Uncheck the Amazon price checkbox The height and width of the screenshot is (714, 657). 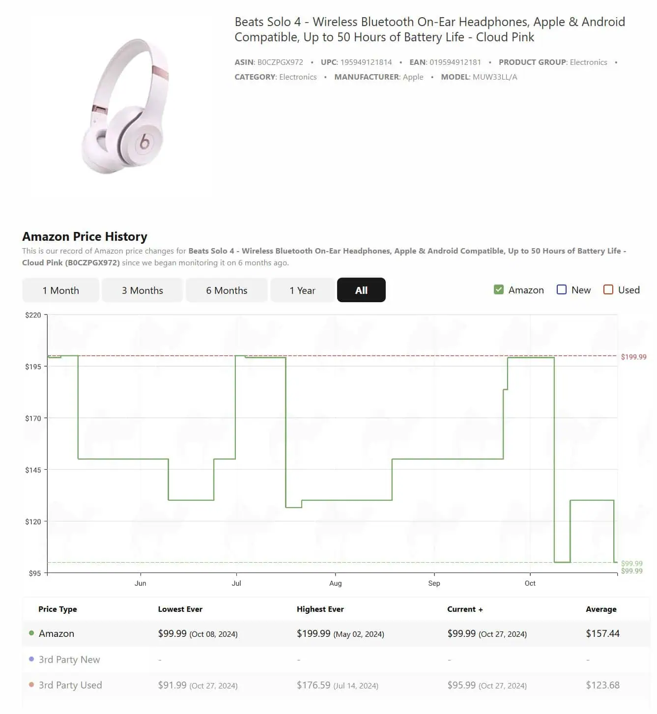pyautogui.click(x=499, y=290)
